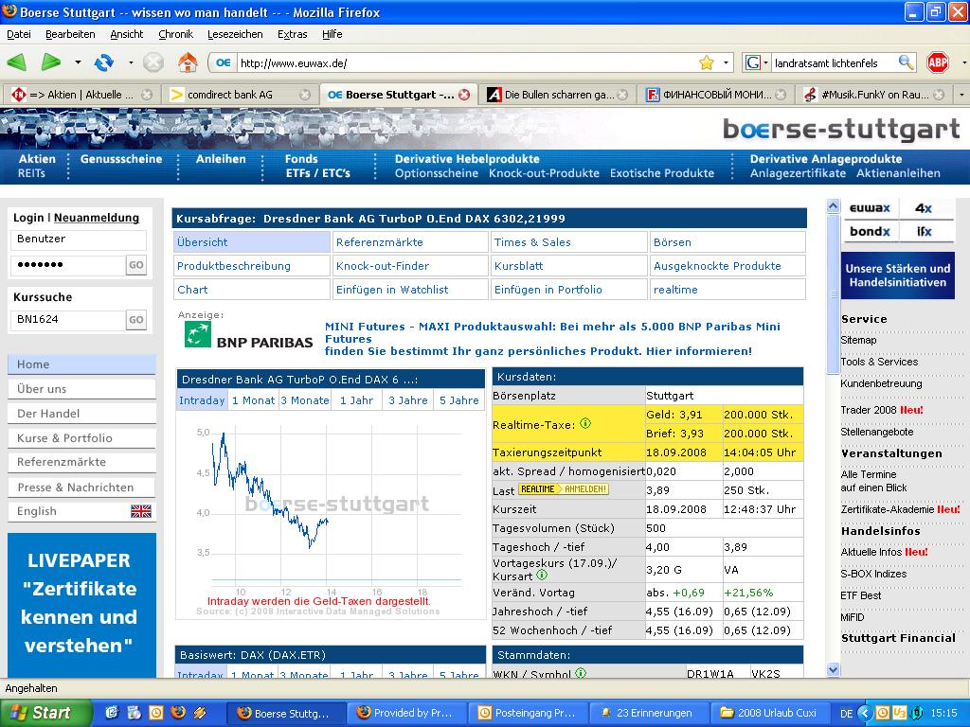
Task: Open the back/forward history dropdown arrow
Action: pyautogui.click(x=78, y=62)
